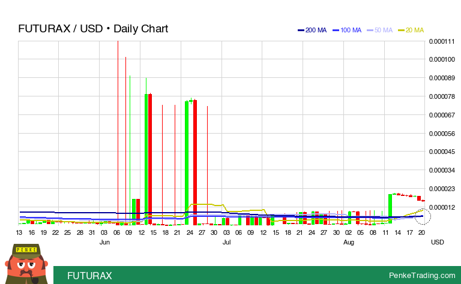Click date label 22 on the time axis
This screenshot has width=461, height=284.
tap(56, 232)
